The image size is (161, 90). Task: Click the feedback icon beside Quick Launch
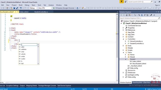[x=126, y=2]
